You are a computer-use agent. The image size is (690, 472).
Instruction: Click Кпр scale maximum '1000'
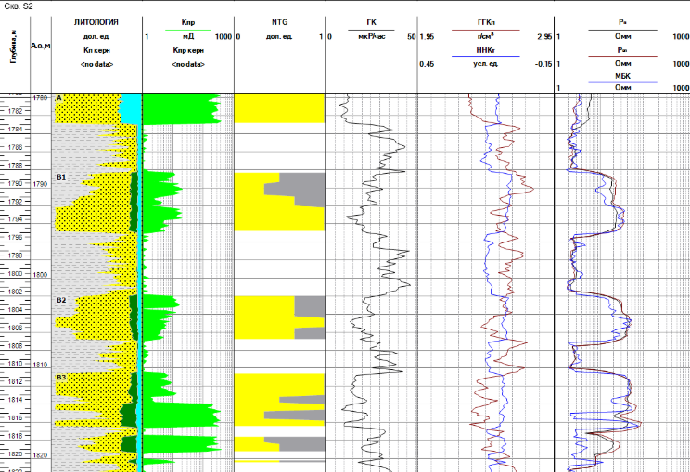click(224, 36)
